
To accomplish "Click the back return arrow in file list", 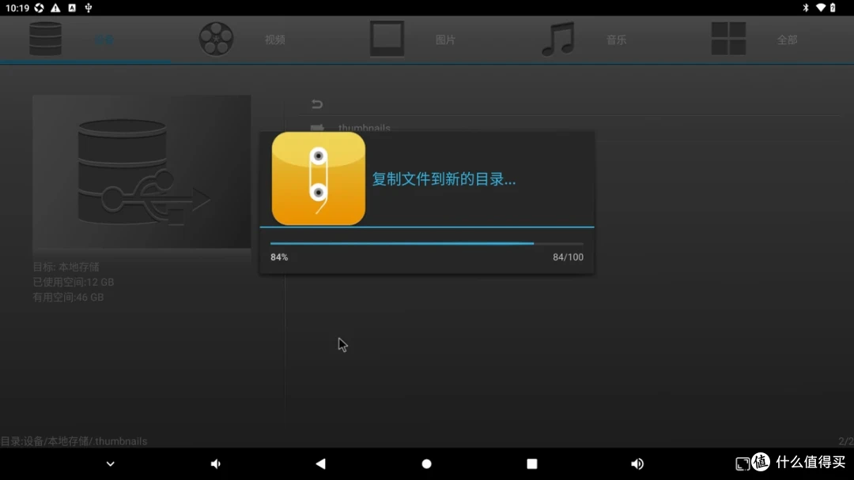I will pos(317,104).
